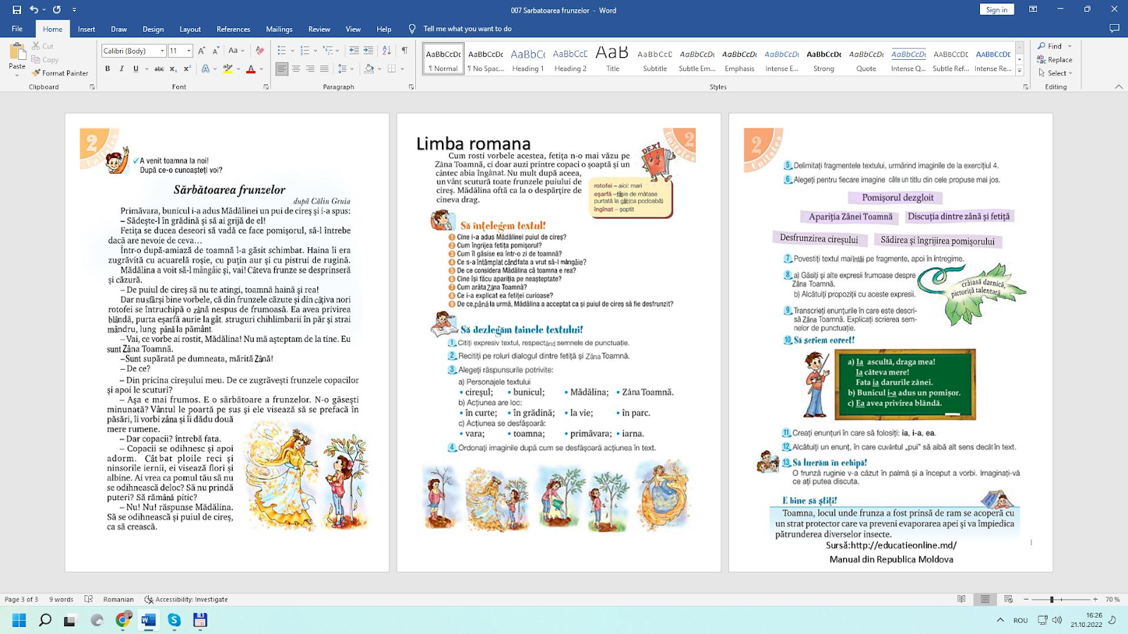Click the Romanian language indicator
The image size is (1128, 634).
click(118, 599)
